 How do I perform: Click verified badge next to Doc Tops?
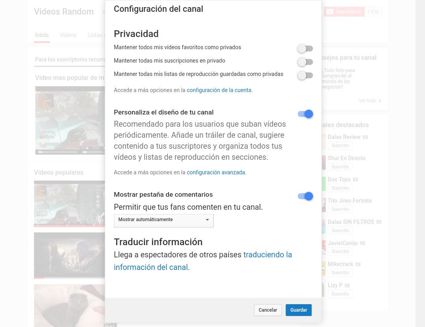pos(356,180)
